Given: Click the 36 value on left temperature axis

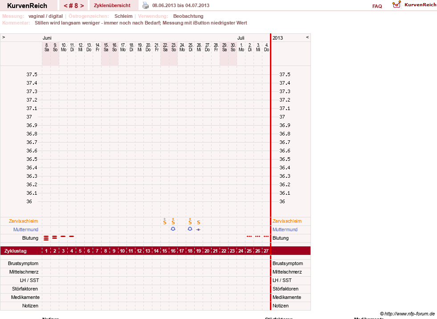Looking at the screenshot, I should click(29, 201).
